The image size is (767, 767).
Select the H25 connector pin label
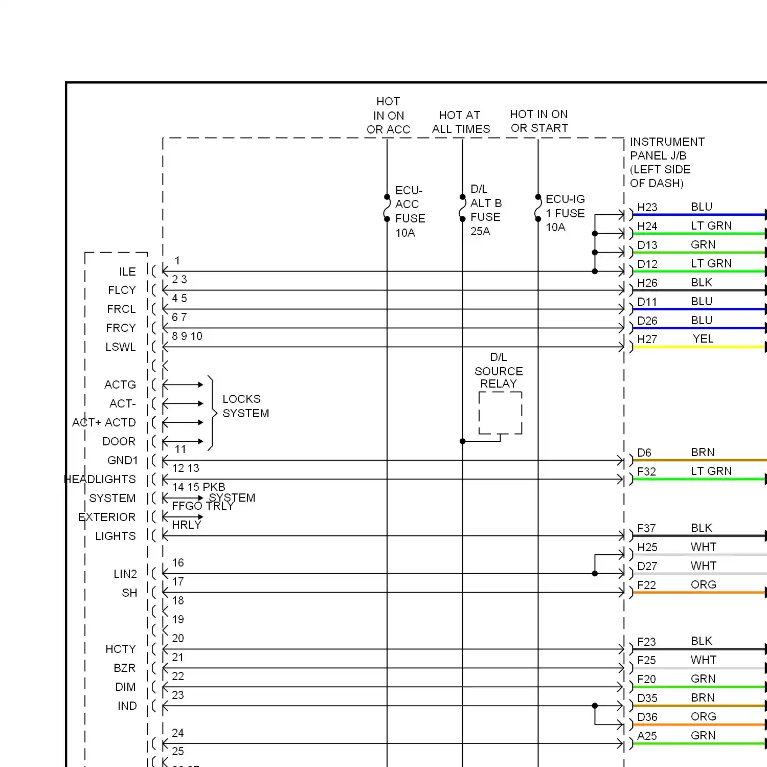[x=647, y=547]
